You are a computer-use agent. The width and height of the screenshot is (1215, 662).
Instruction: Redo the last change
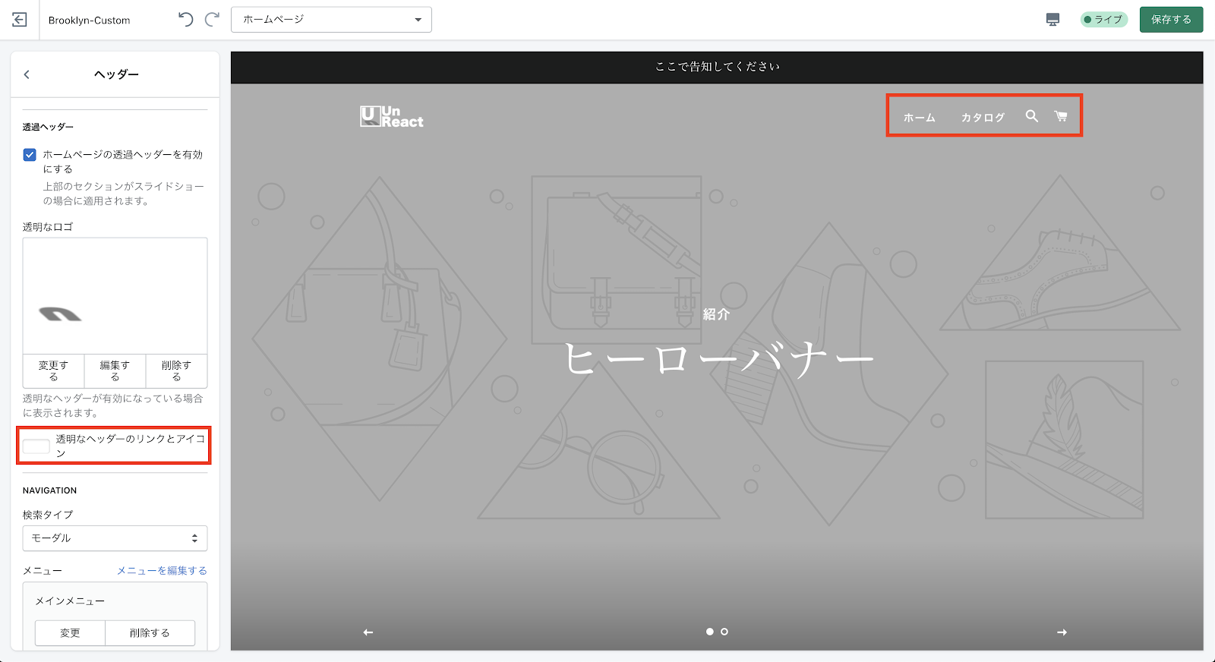pos(213,20)
